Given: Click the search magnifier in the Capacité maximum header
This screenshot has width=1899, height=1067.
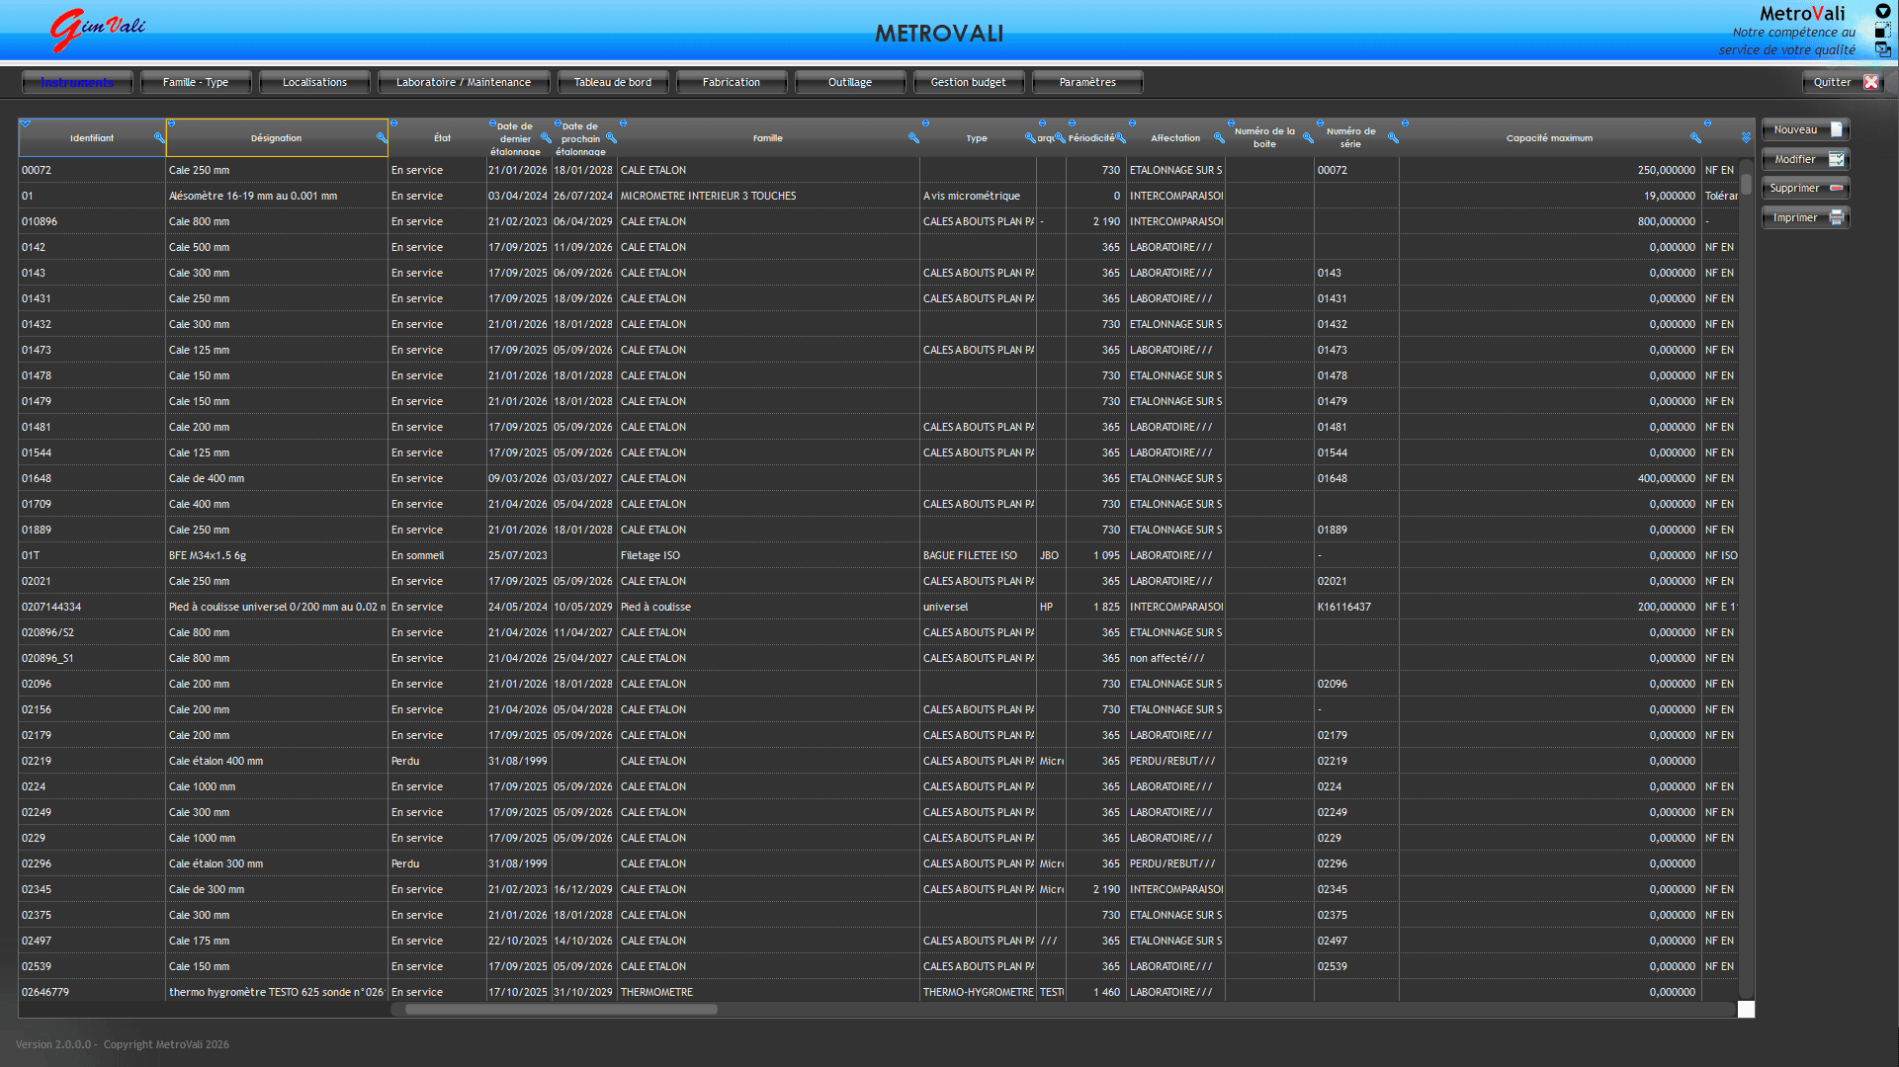Looking at the screenshot, I should tap(1695, 138).
